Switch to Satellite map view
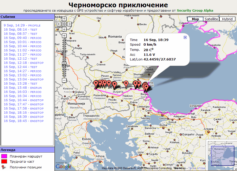This screenshot has width=237, height=171. pyautogui.click(x=211, y=19)
